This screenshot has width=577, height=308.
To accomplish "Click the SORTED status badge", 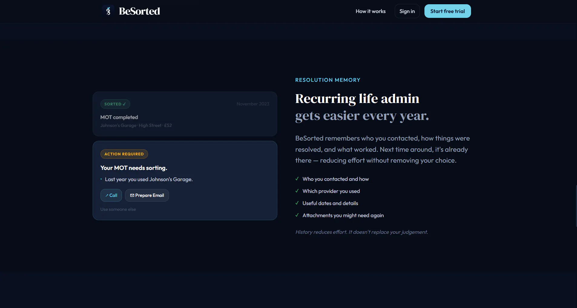I will (115, 104).
